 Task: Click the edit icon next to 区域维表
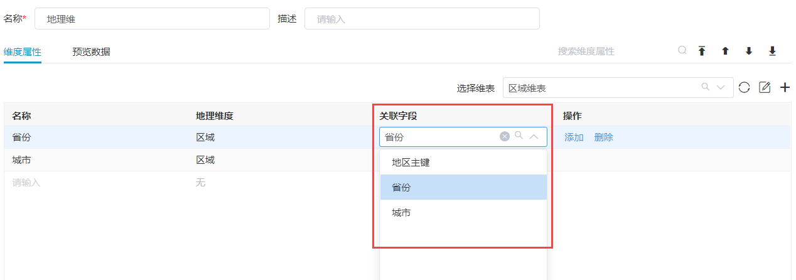coord(765,87)
